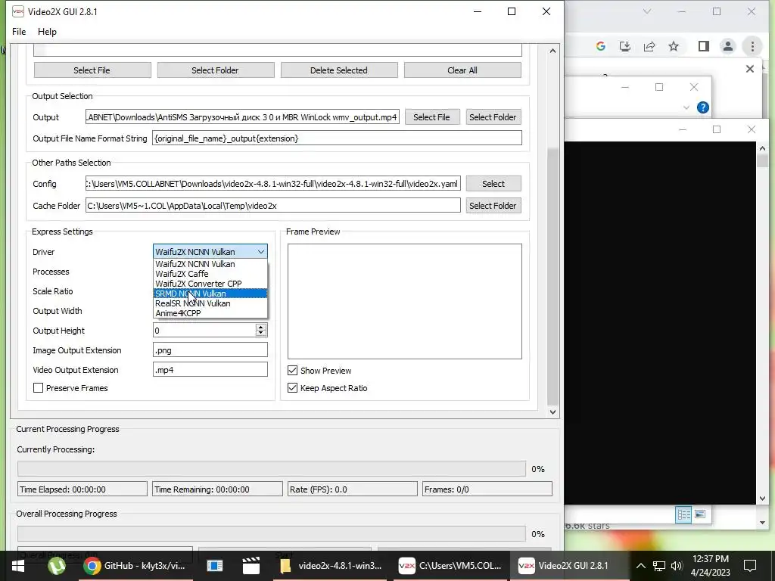Open network status tray icon
The height and width of the screenshot is (581, 775).
(x=659, y=566)
